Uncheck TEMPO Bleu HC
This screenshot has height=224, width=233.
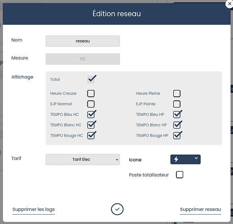click(91, 114)
